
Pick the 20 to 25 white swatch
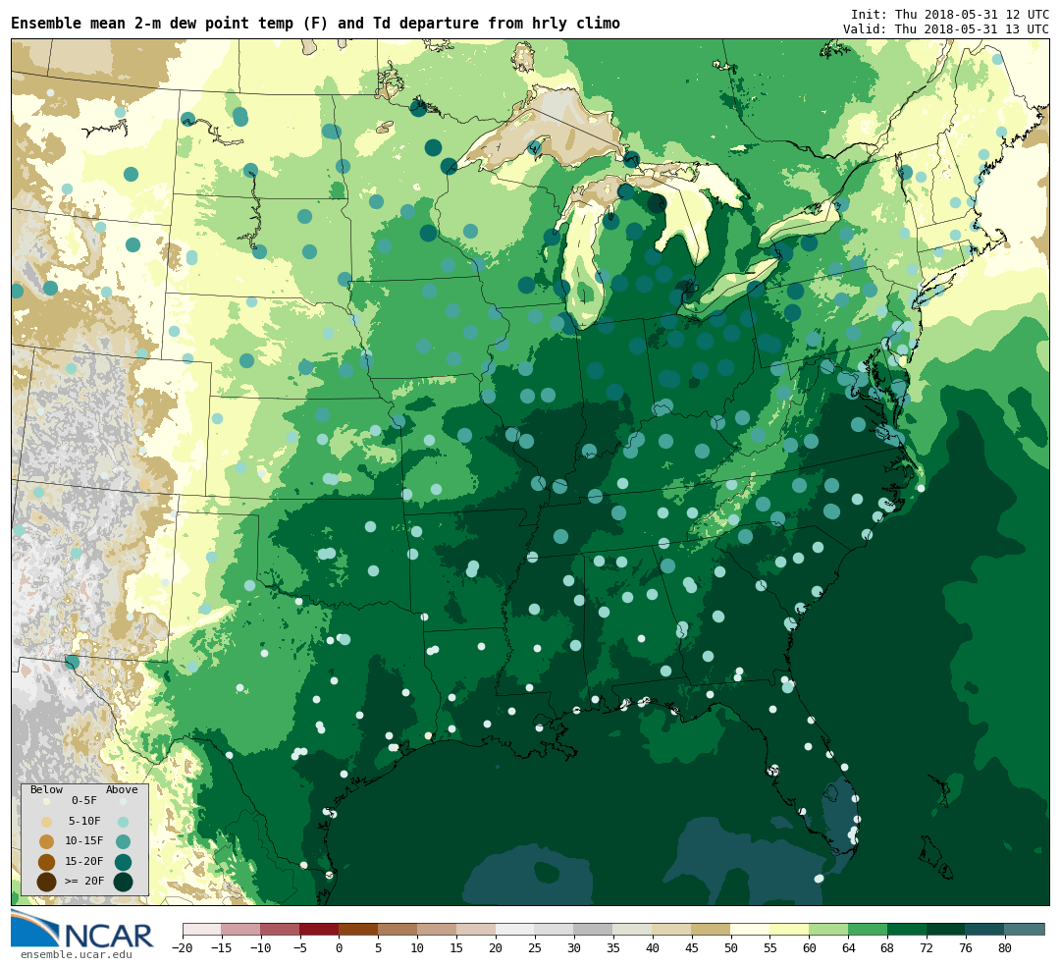pyautogui.click(x=516, y=929)
